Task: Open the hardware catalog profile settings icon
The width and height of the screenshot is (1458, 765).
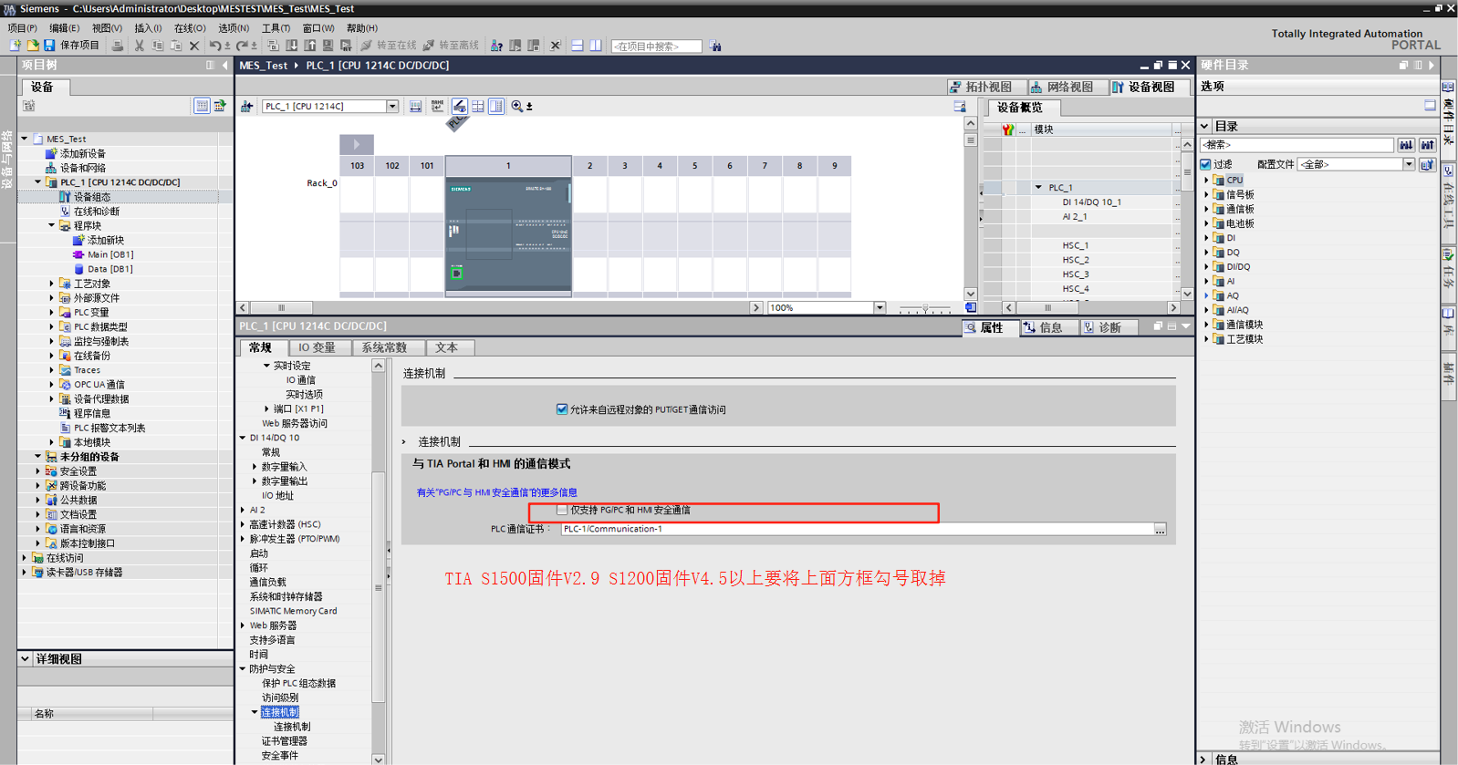Action: (1428, 165)
